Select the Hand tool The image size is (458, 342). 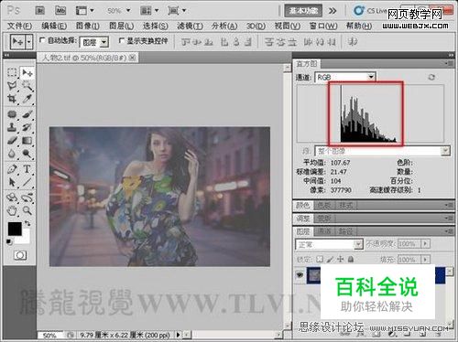(12, 210)
